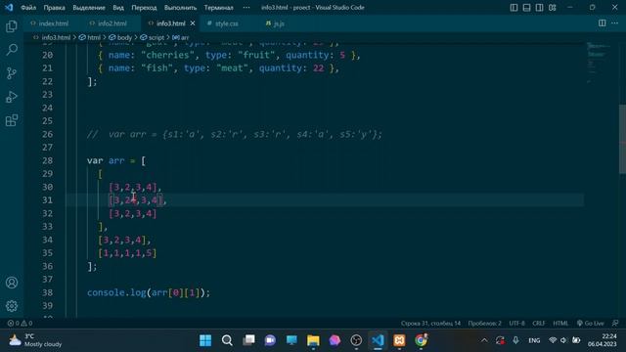Open XAMPP from taskbar
Screen dimensions: 626x352
coord(399,340)
